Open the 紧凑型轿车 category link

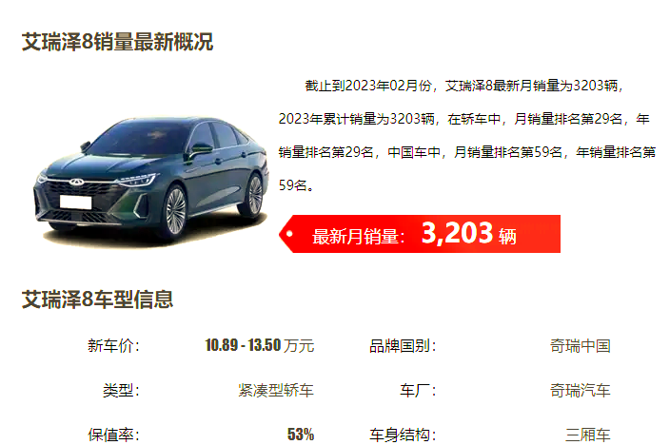tap(276, 390)
